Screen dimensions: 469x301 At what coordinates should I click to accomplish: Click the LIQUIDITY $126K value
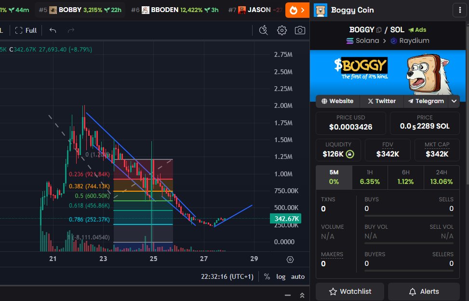[333, 154]
